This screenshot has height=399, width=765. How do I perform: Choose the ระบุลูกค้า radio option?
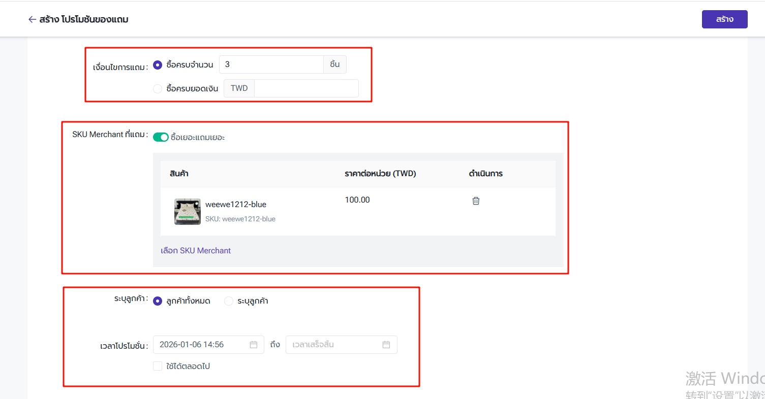(229, 301)
